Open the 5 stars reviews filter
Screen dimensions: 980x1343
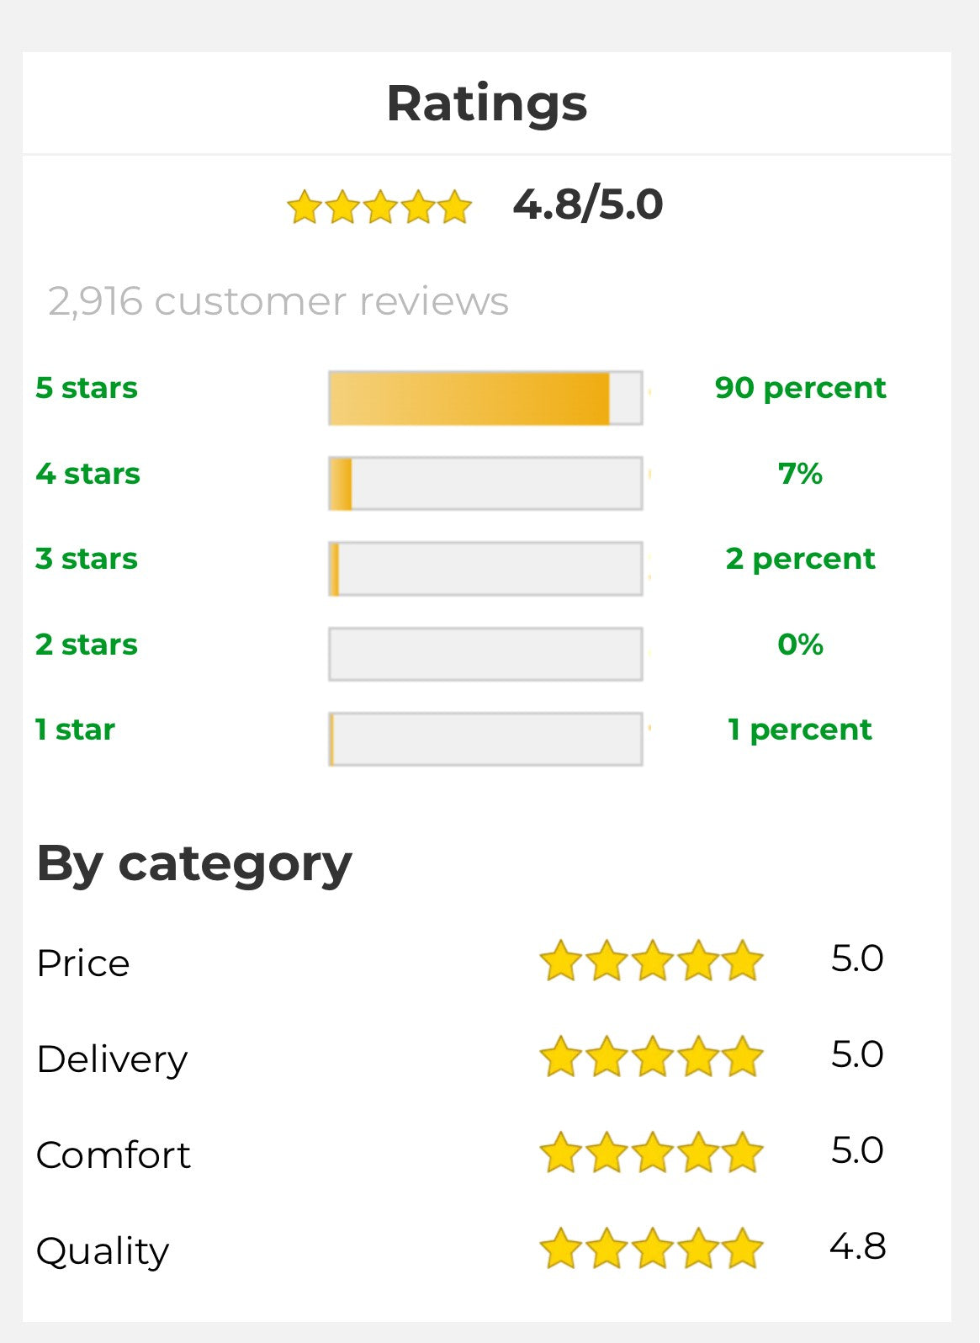tap(87, 388)
